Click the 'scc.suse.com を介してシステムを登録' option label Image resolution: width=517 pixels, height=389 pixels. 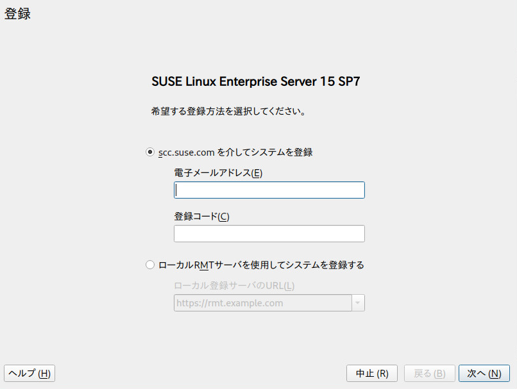235,152
